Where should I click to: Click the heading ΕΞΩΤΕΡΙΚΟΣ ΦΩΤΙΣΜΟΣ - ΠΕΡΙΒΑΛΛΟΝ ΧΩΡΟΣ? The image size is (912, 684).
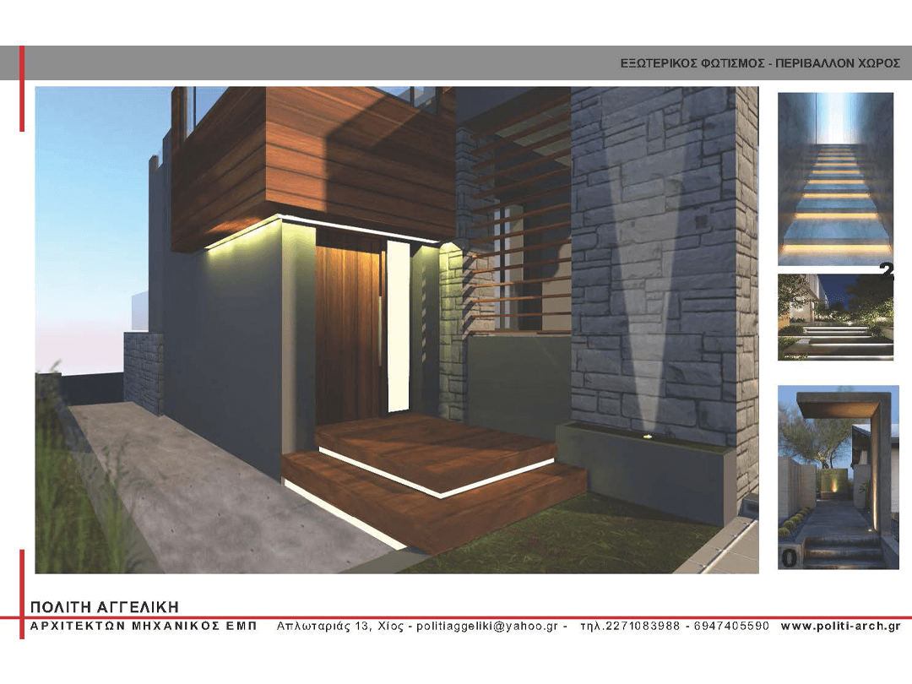click(x=760, y=63)
